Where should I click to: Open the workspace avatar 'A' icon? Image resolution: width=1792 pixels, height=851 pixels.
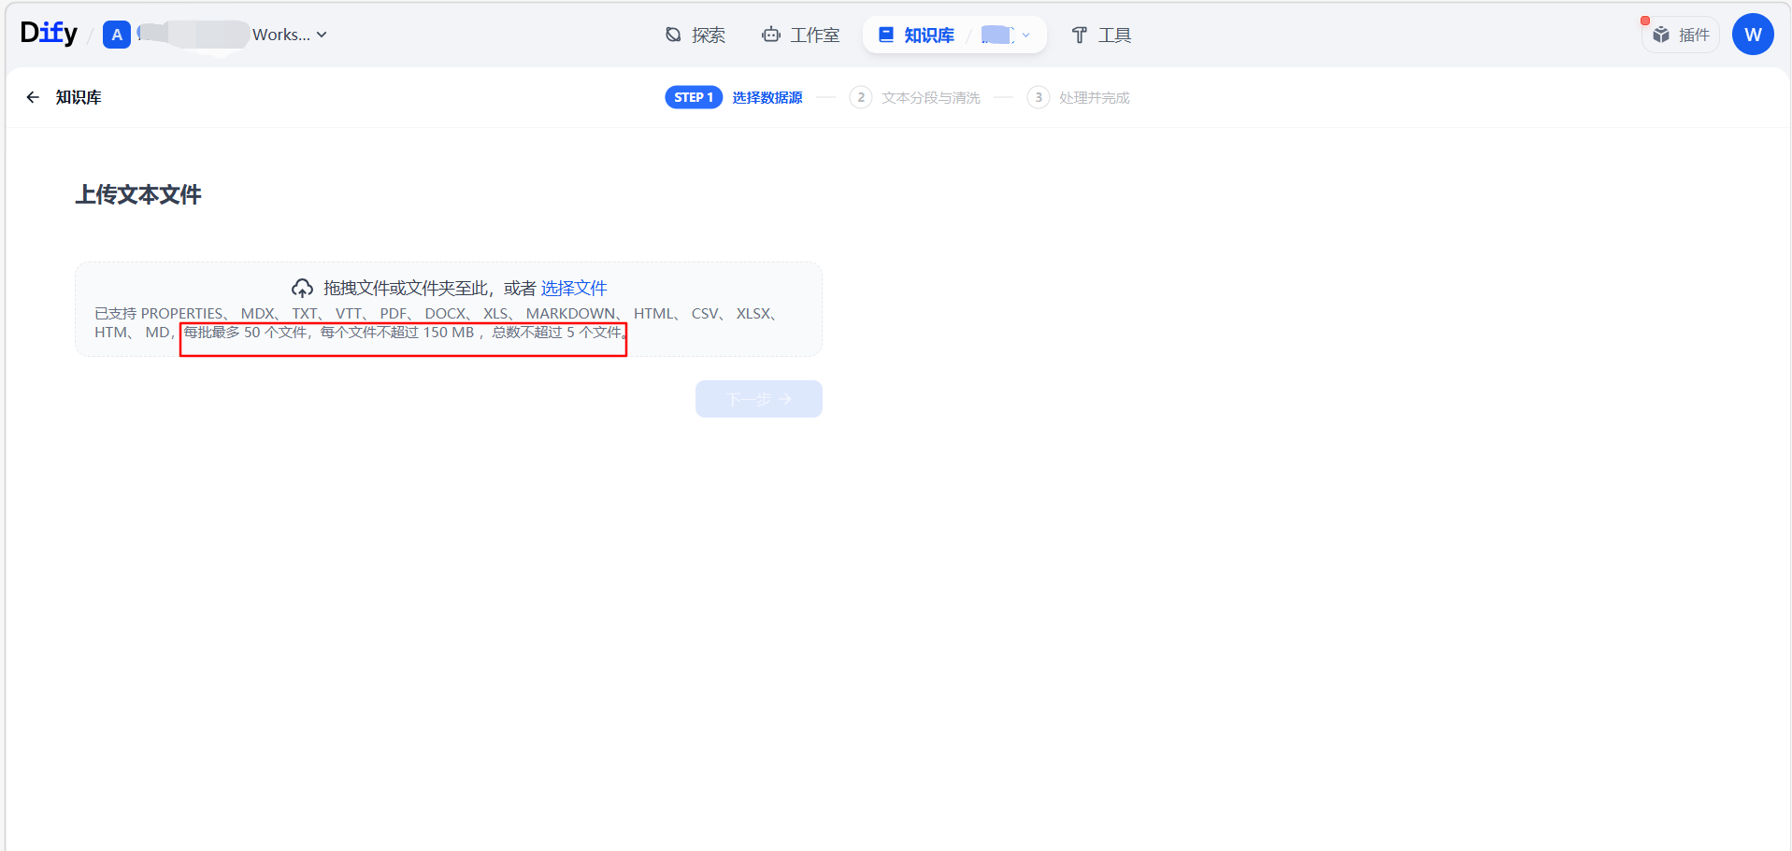(117, 35)
